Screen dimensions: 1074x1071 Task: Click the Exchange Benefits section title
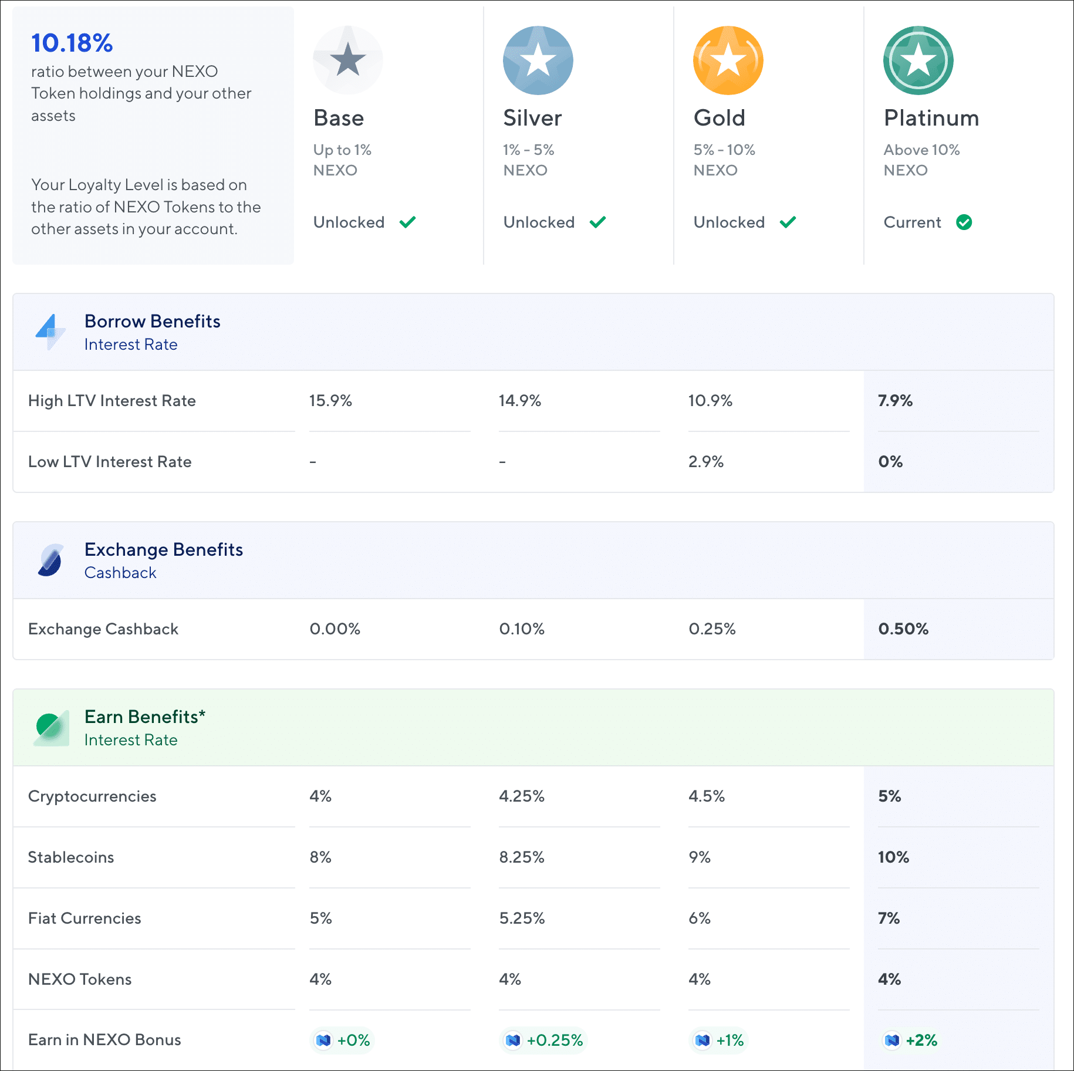[164, 549]
